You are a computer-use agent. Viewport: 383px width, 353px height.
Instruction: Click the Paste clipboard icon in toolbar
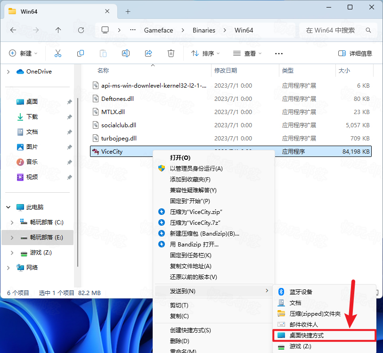click(x=103, y=53)
